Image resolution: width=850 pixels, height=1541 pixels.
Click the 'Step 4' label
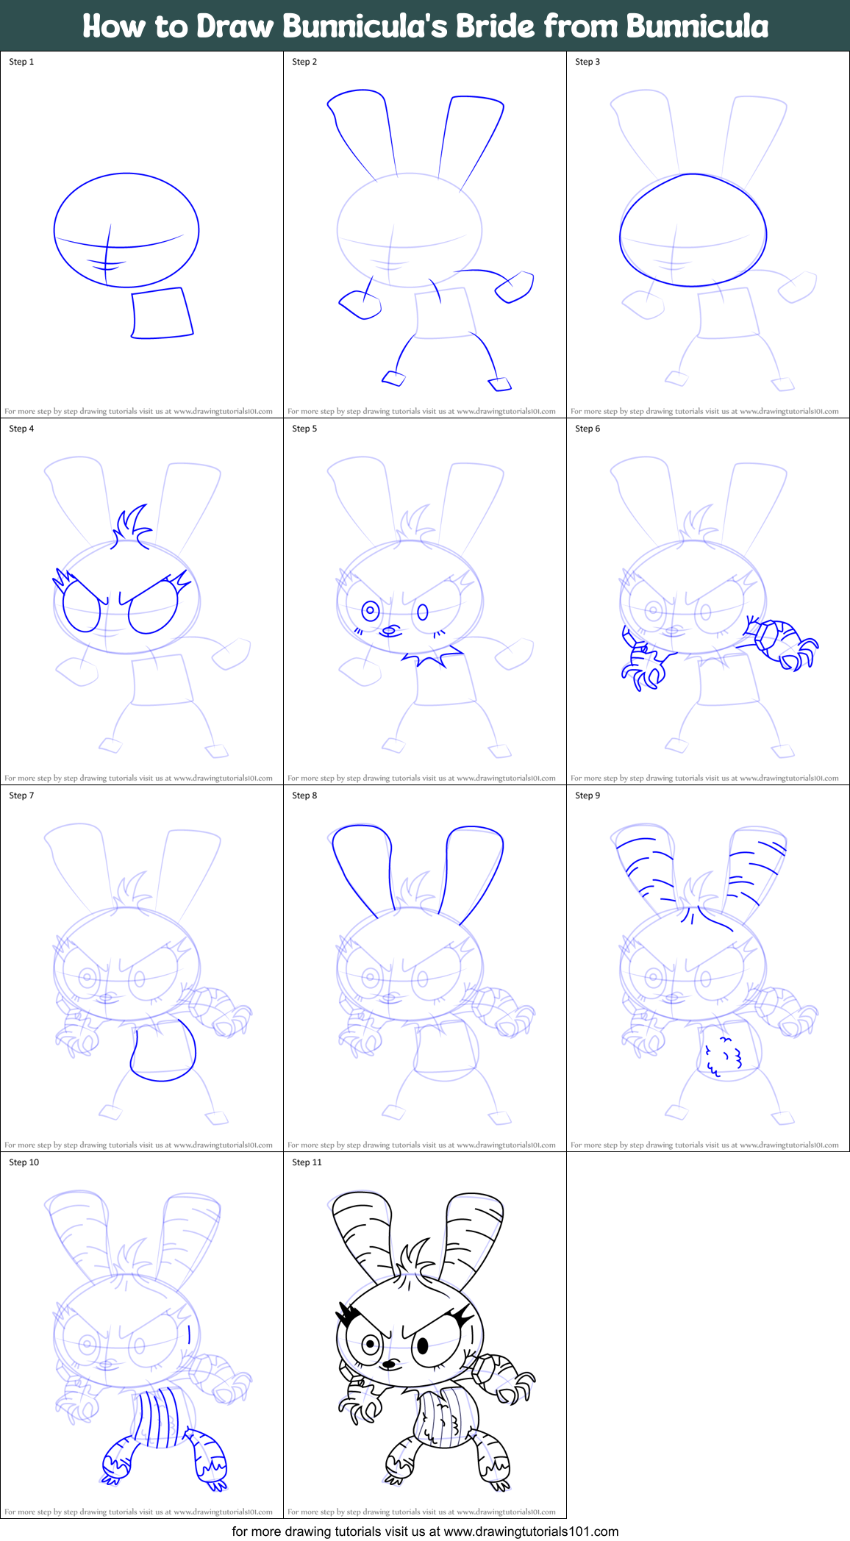[x=21, y=429]
